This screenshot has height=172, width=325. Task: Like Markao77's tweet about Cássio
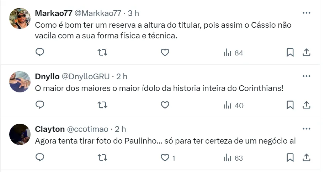pyautogui.click(x=165, y=53)
